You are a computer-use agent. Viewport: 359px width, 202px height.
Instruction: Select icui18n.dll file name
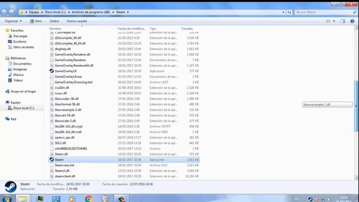(62, 88)
